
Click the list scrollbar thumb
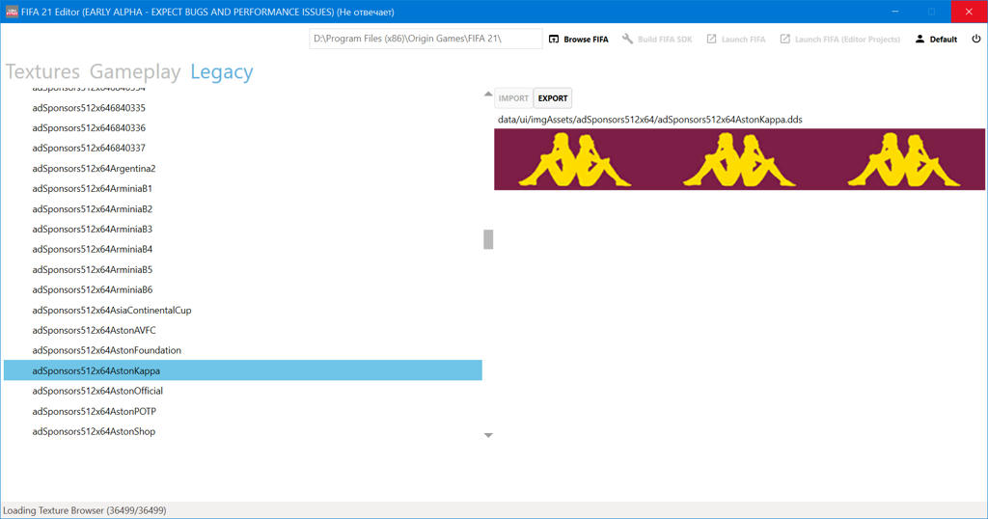click(x=488, y=239)
